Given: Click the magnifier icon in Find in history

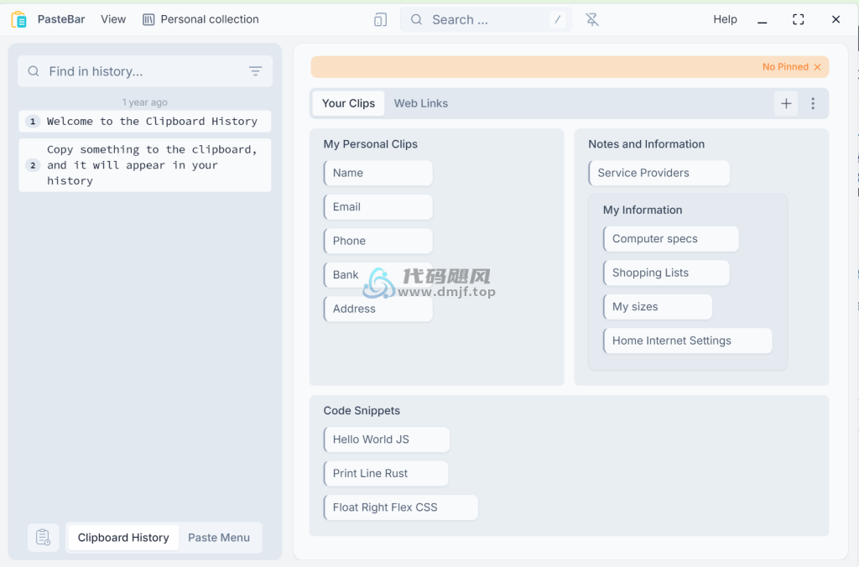Looking at the screenshot, I should tap(34, 71).
